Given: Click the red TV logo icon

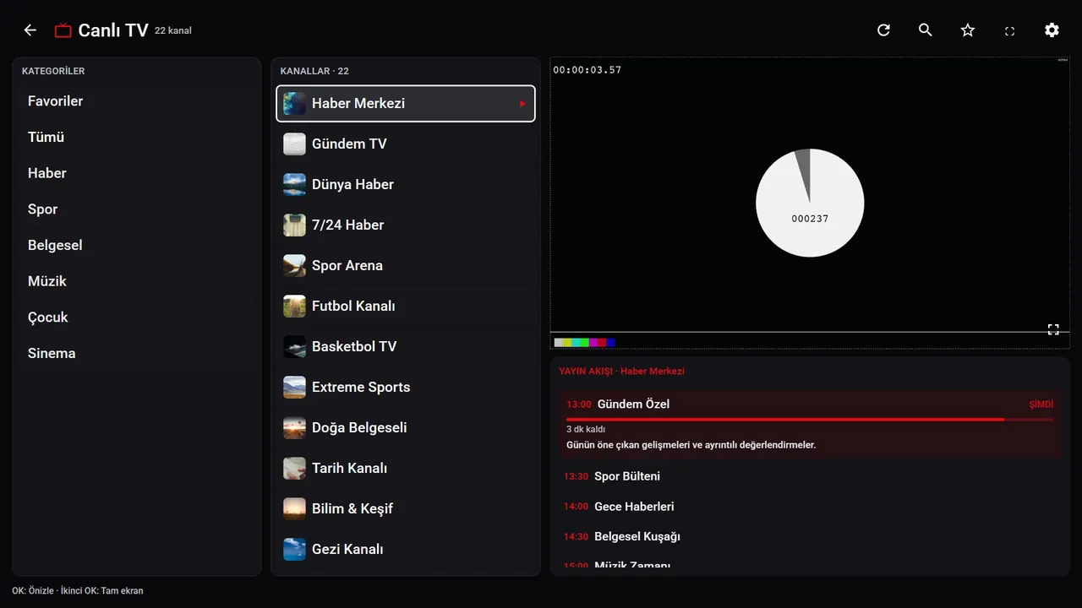Looking at the screenshot, I should click(x=63, y=30).
